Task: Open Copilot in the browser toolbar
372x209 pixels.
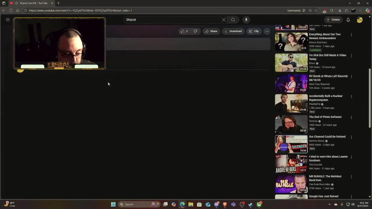Action: pos(368,10)
